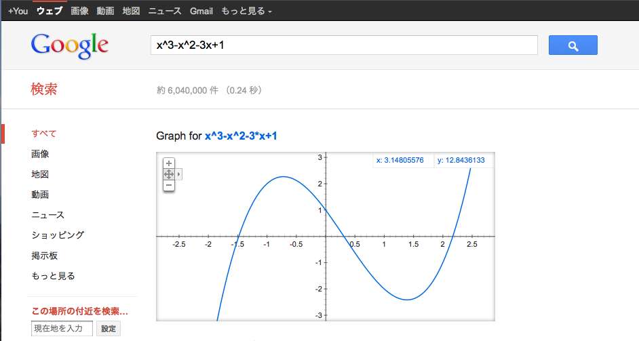Viewport: 639px width, 341px height.
Task: Click the y: 12.8436133 coordinate readout
Action: tap(461, 160)
